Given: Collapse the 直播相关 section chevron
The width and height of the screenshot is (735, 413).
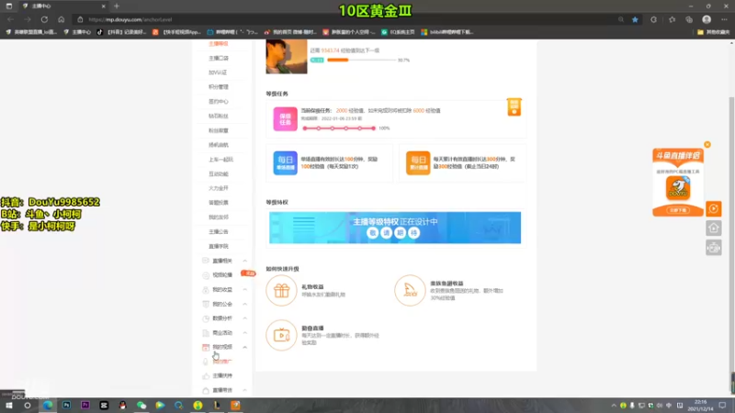Looking at the screenshot, I should click(244, 261).
